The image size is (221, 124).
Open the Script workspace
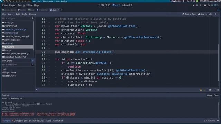pos(116,5)
